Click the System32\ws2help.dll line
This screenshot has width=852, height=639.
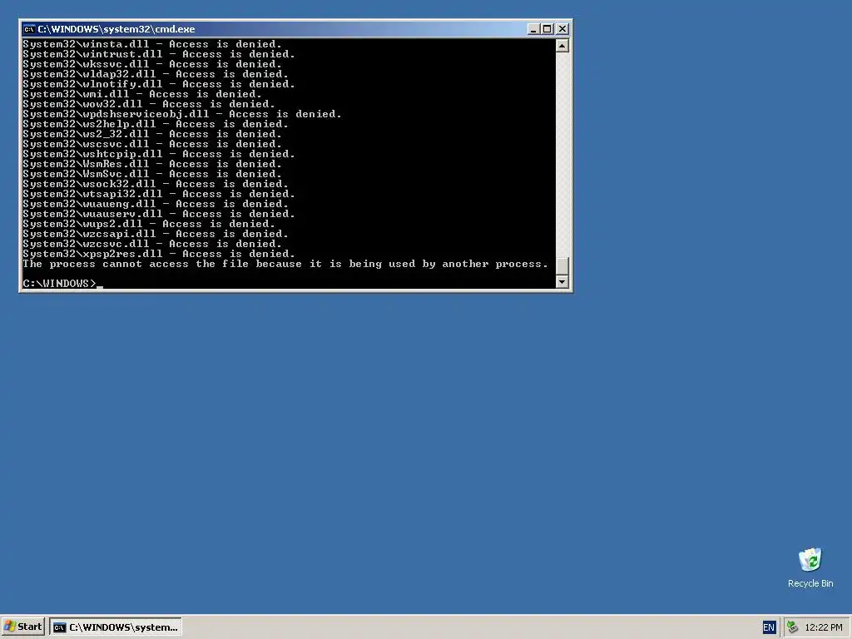coord(156,124)
